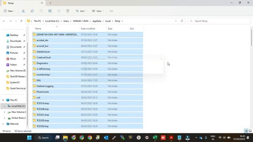Open the View dropdown menu
The image size is (253, 142).
98,11
